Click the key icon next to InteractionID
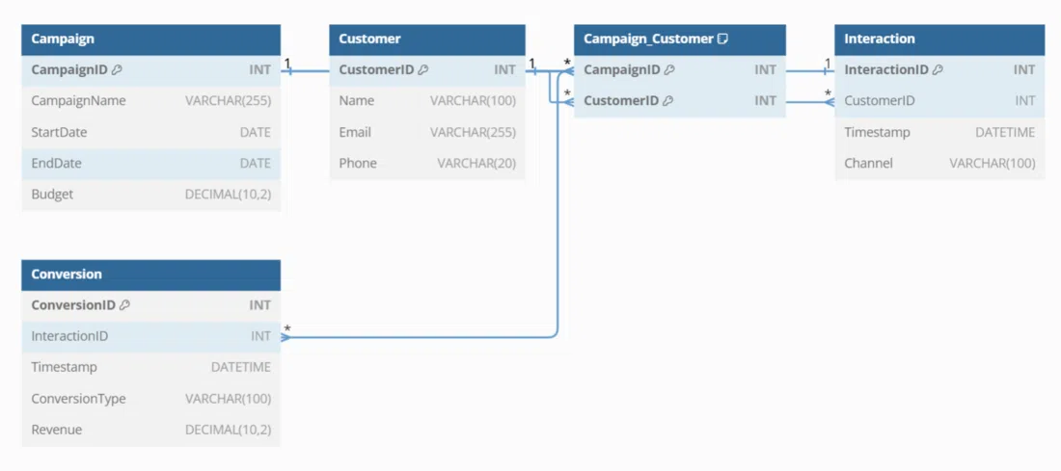The image size is (1061, 471). 938,70
